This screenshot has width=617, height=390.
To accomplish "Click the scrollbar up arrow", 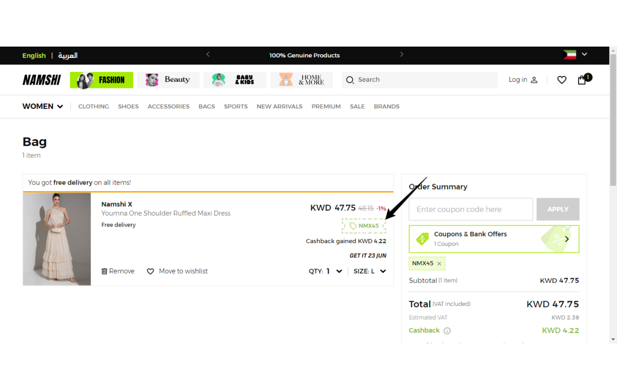I will tap(613, 50).
